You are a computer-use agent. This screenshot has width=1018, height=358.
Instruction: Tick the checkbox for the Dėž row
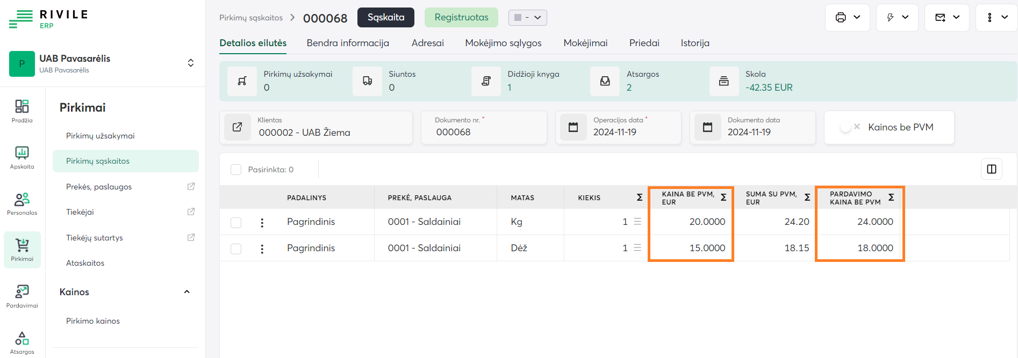(236, 249)
